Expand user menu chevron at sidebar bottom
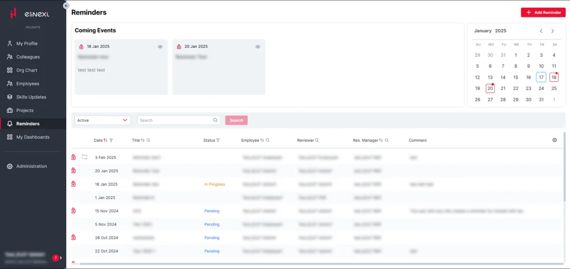Image resolution: width=570 pixels, height=269 pixels. pos(61,258)
